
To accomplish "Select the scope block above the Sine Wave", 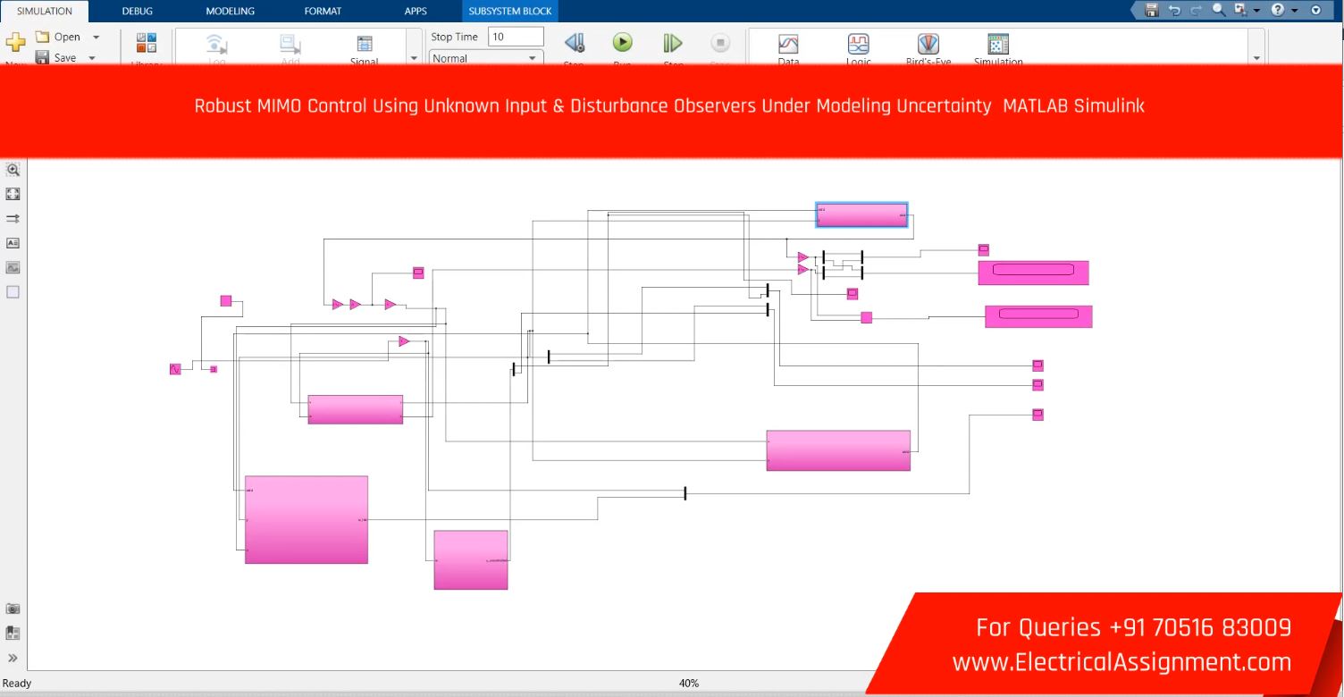I will [x=226, y=301].
